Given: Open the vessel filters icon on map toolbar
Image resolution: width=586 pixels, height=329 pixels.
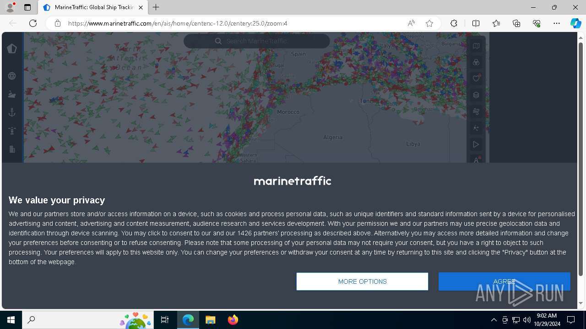Looking at the screenshot, I should (476, 62).
